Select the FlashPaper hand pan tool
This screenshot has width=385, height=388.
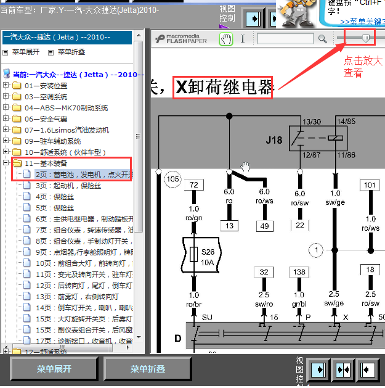[226, 39]
